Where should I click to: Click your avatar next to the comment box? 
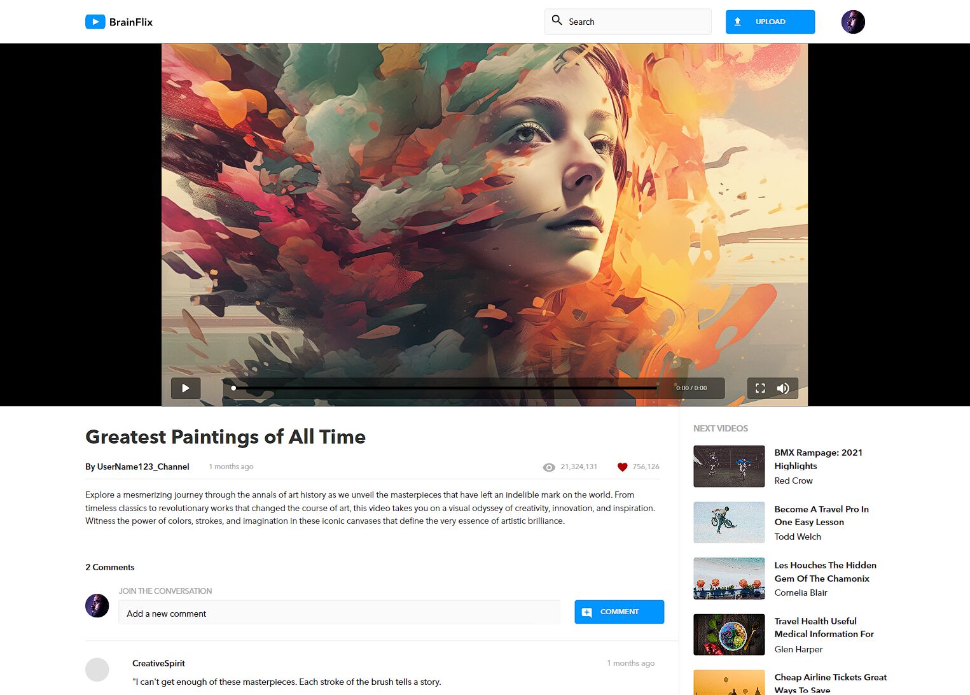97,605
